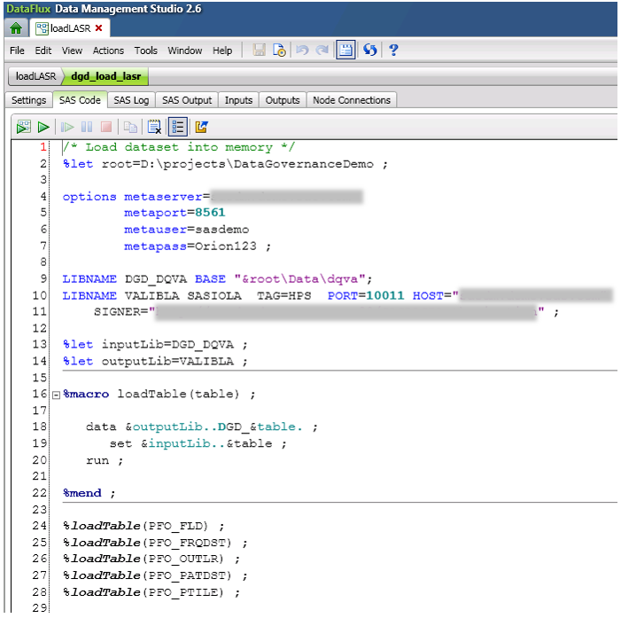Click the Save disk icon
621x618 pixels.
click(259, 51)
